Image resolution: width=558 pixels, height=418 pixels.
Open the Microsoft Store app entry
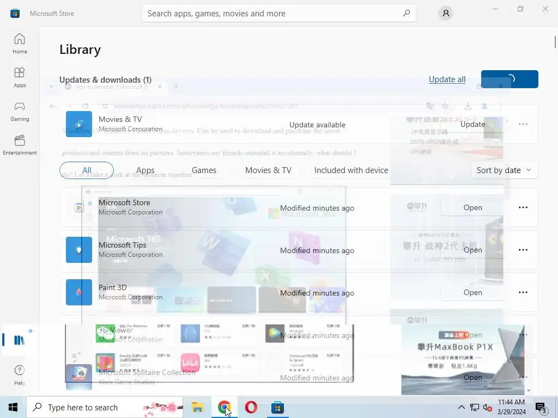coord(472,207)
